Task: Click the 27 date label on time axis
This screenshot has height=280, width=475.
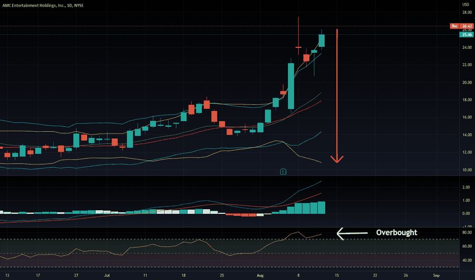Action: [x=76, y=275]
